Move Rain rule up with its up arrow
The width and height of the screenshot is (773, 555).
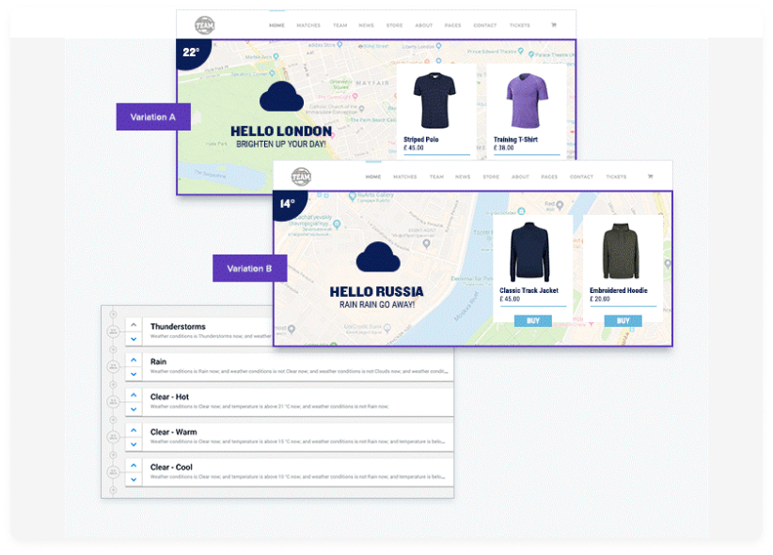pyautogui.click(x=134, y=360)
